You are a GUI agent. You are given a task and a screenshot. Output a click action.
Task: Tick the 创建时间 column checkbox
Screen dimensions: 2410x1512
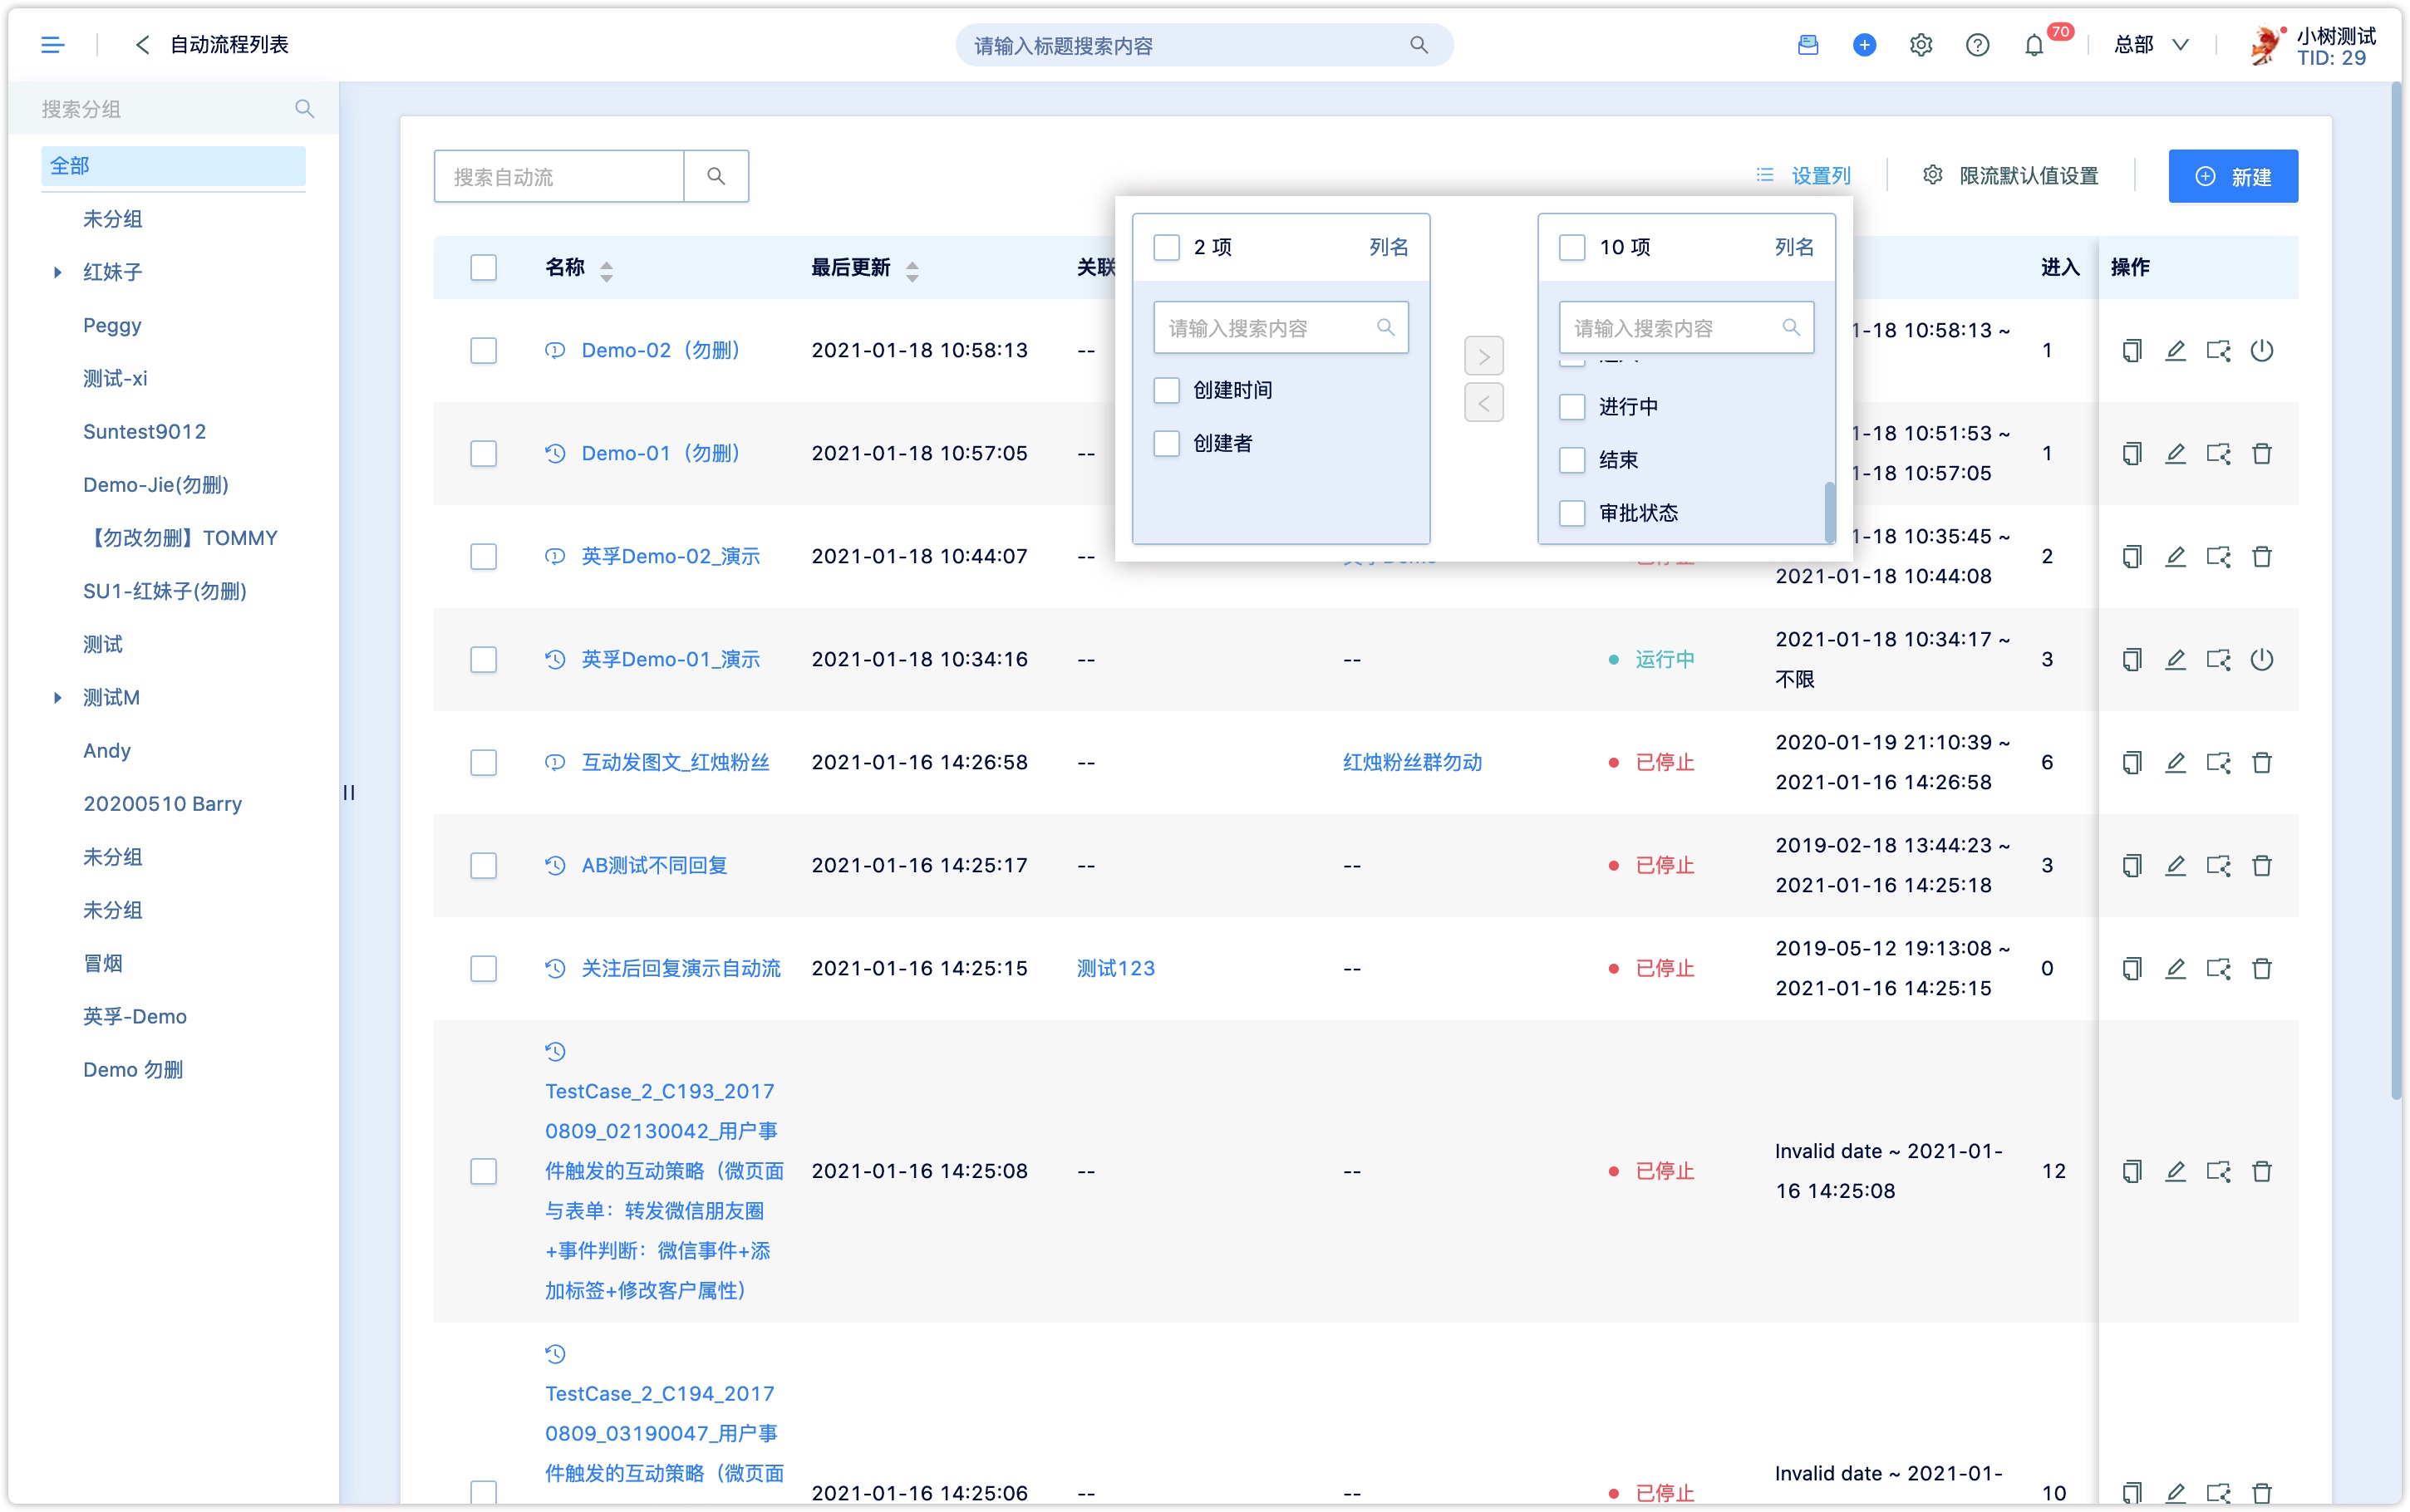1167,390
